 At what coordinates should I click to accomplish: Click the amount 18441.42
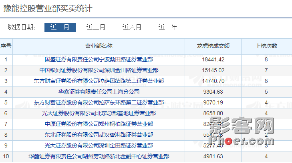point(213,59)
